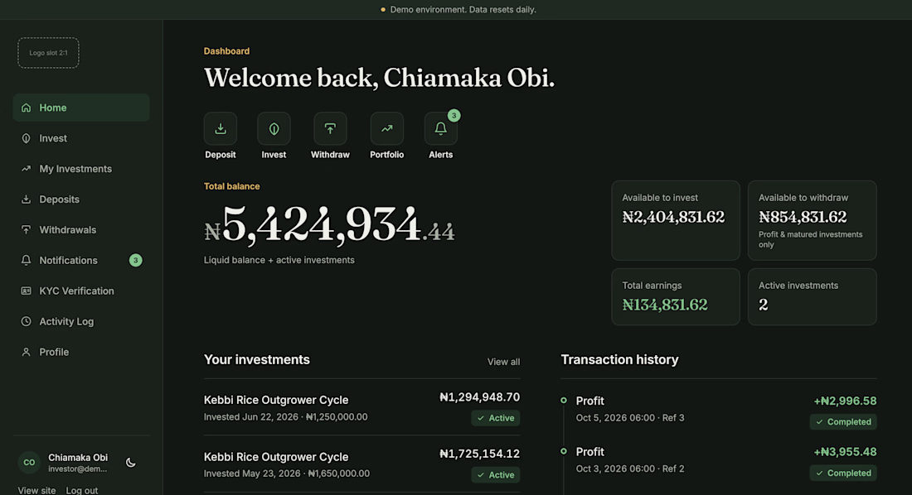This screenshot has width=912, height=495.
Task: Open the Activity Log page
Action: click(81, 321)
